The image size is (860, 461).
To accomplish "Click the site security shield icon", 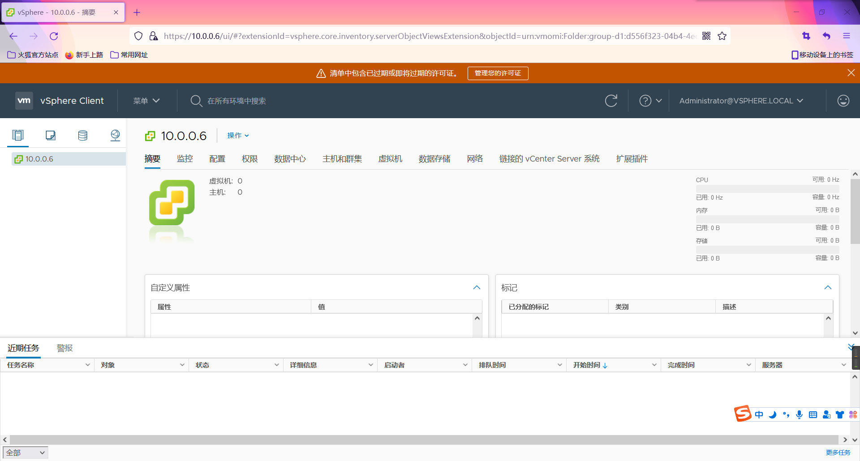I will 138,36.
